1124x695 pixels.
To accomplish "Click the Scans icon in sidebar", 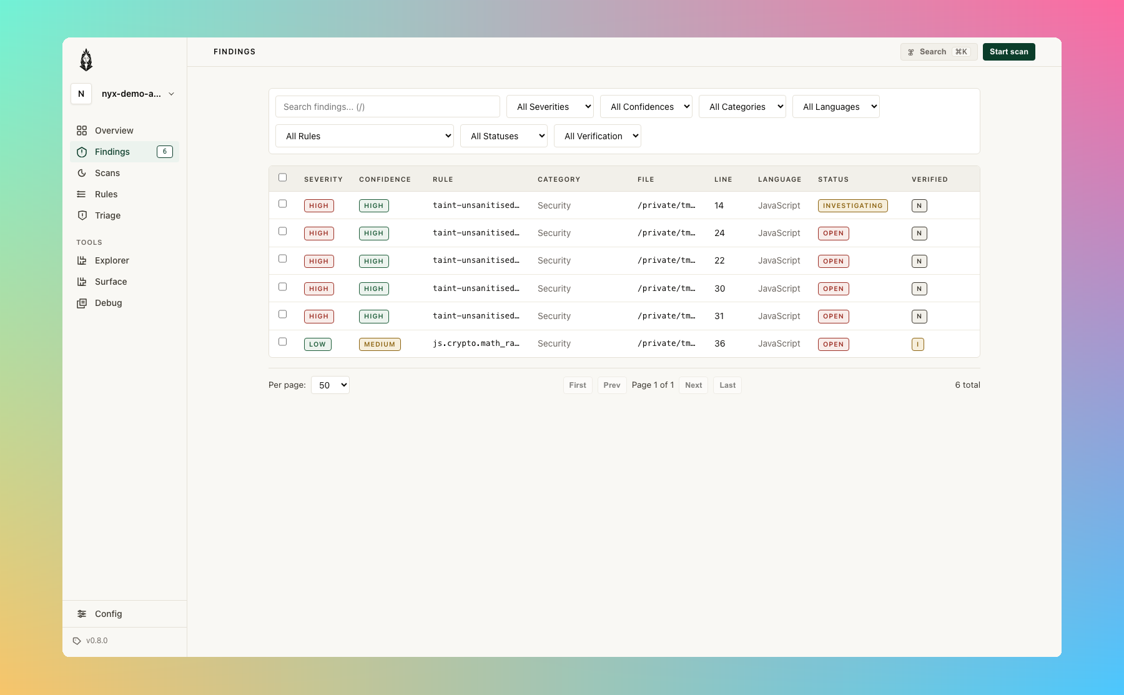I will click(82, 173).
